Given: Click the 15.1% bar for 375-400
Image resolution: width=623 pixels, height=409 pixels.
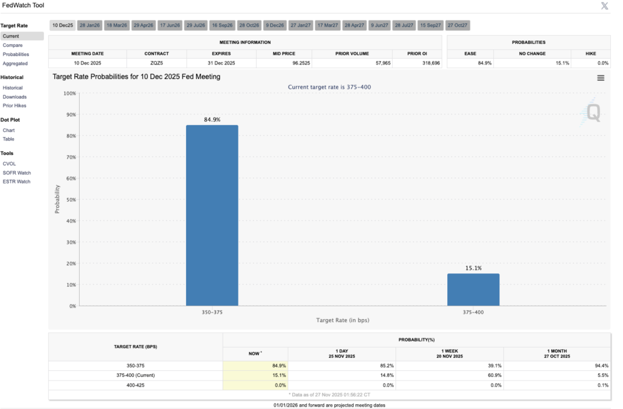Looking at the screenshot, I should click(473, 290).
